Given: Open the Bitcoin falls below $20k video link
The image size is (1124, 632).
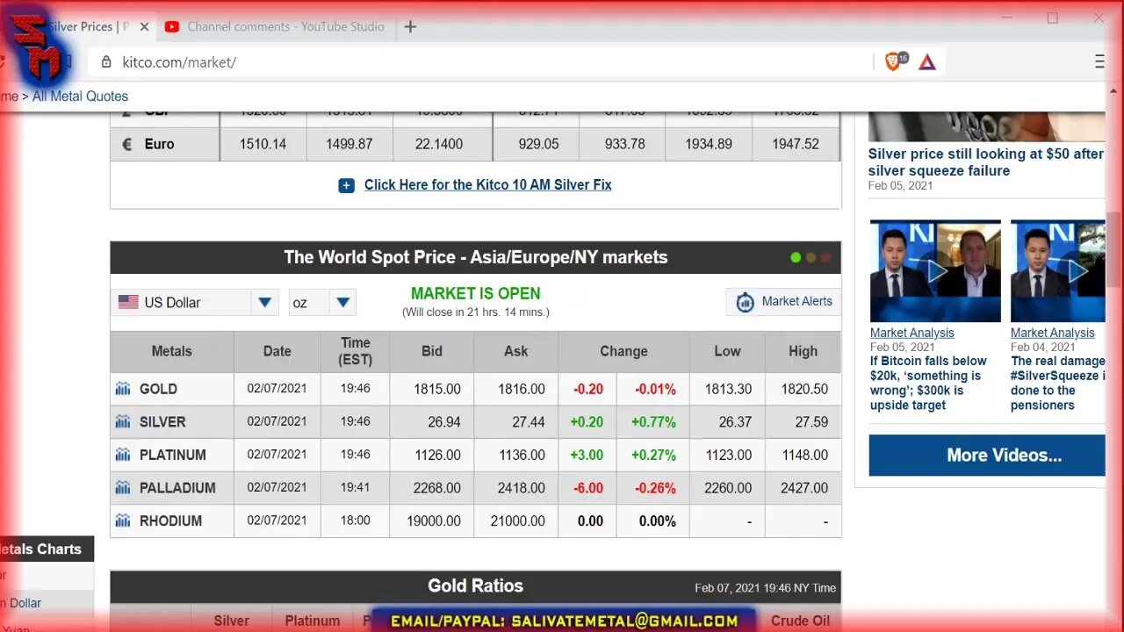Looking at the screenshot, I should (928, 383).
